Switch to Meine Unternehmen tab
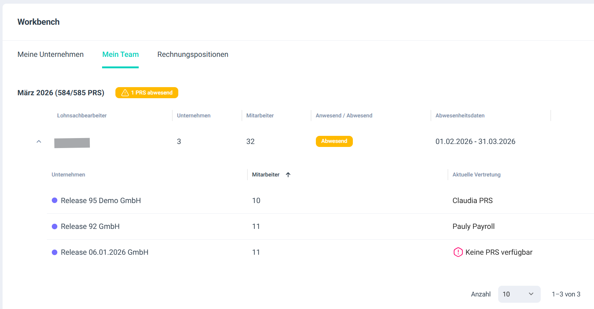 [x=51, y=54]
